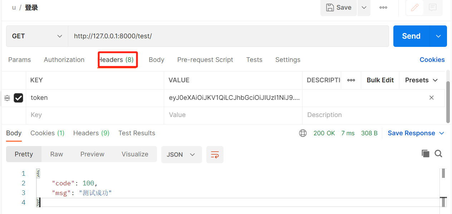Select the response Body tab
Screen dimensions: 452x214
point(14,133)
